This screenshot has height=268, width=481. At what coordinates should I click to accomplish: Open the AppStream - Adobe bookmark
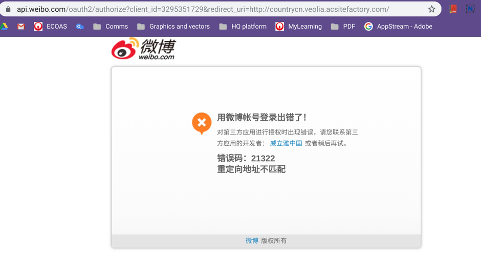point(398,27)
